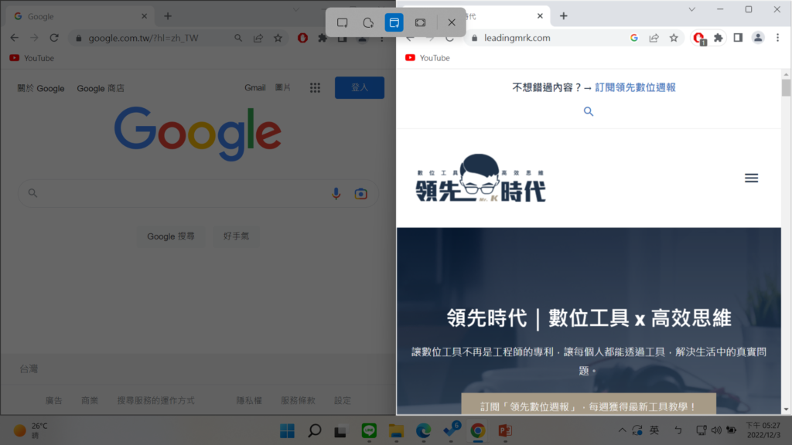Screen dimensions: 792x445
Task: Open LINE app from taskbar
Action: [x=369, y=431]
